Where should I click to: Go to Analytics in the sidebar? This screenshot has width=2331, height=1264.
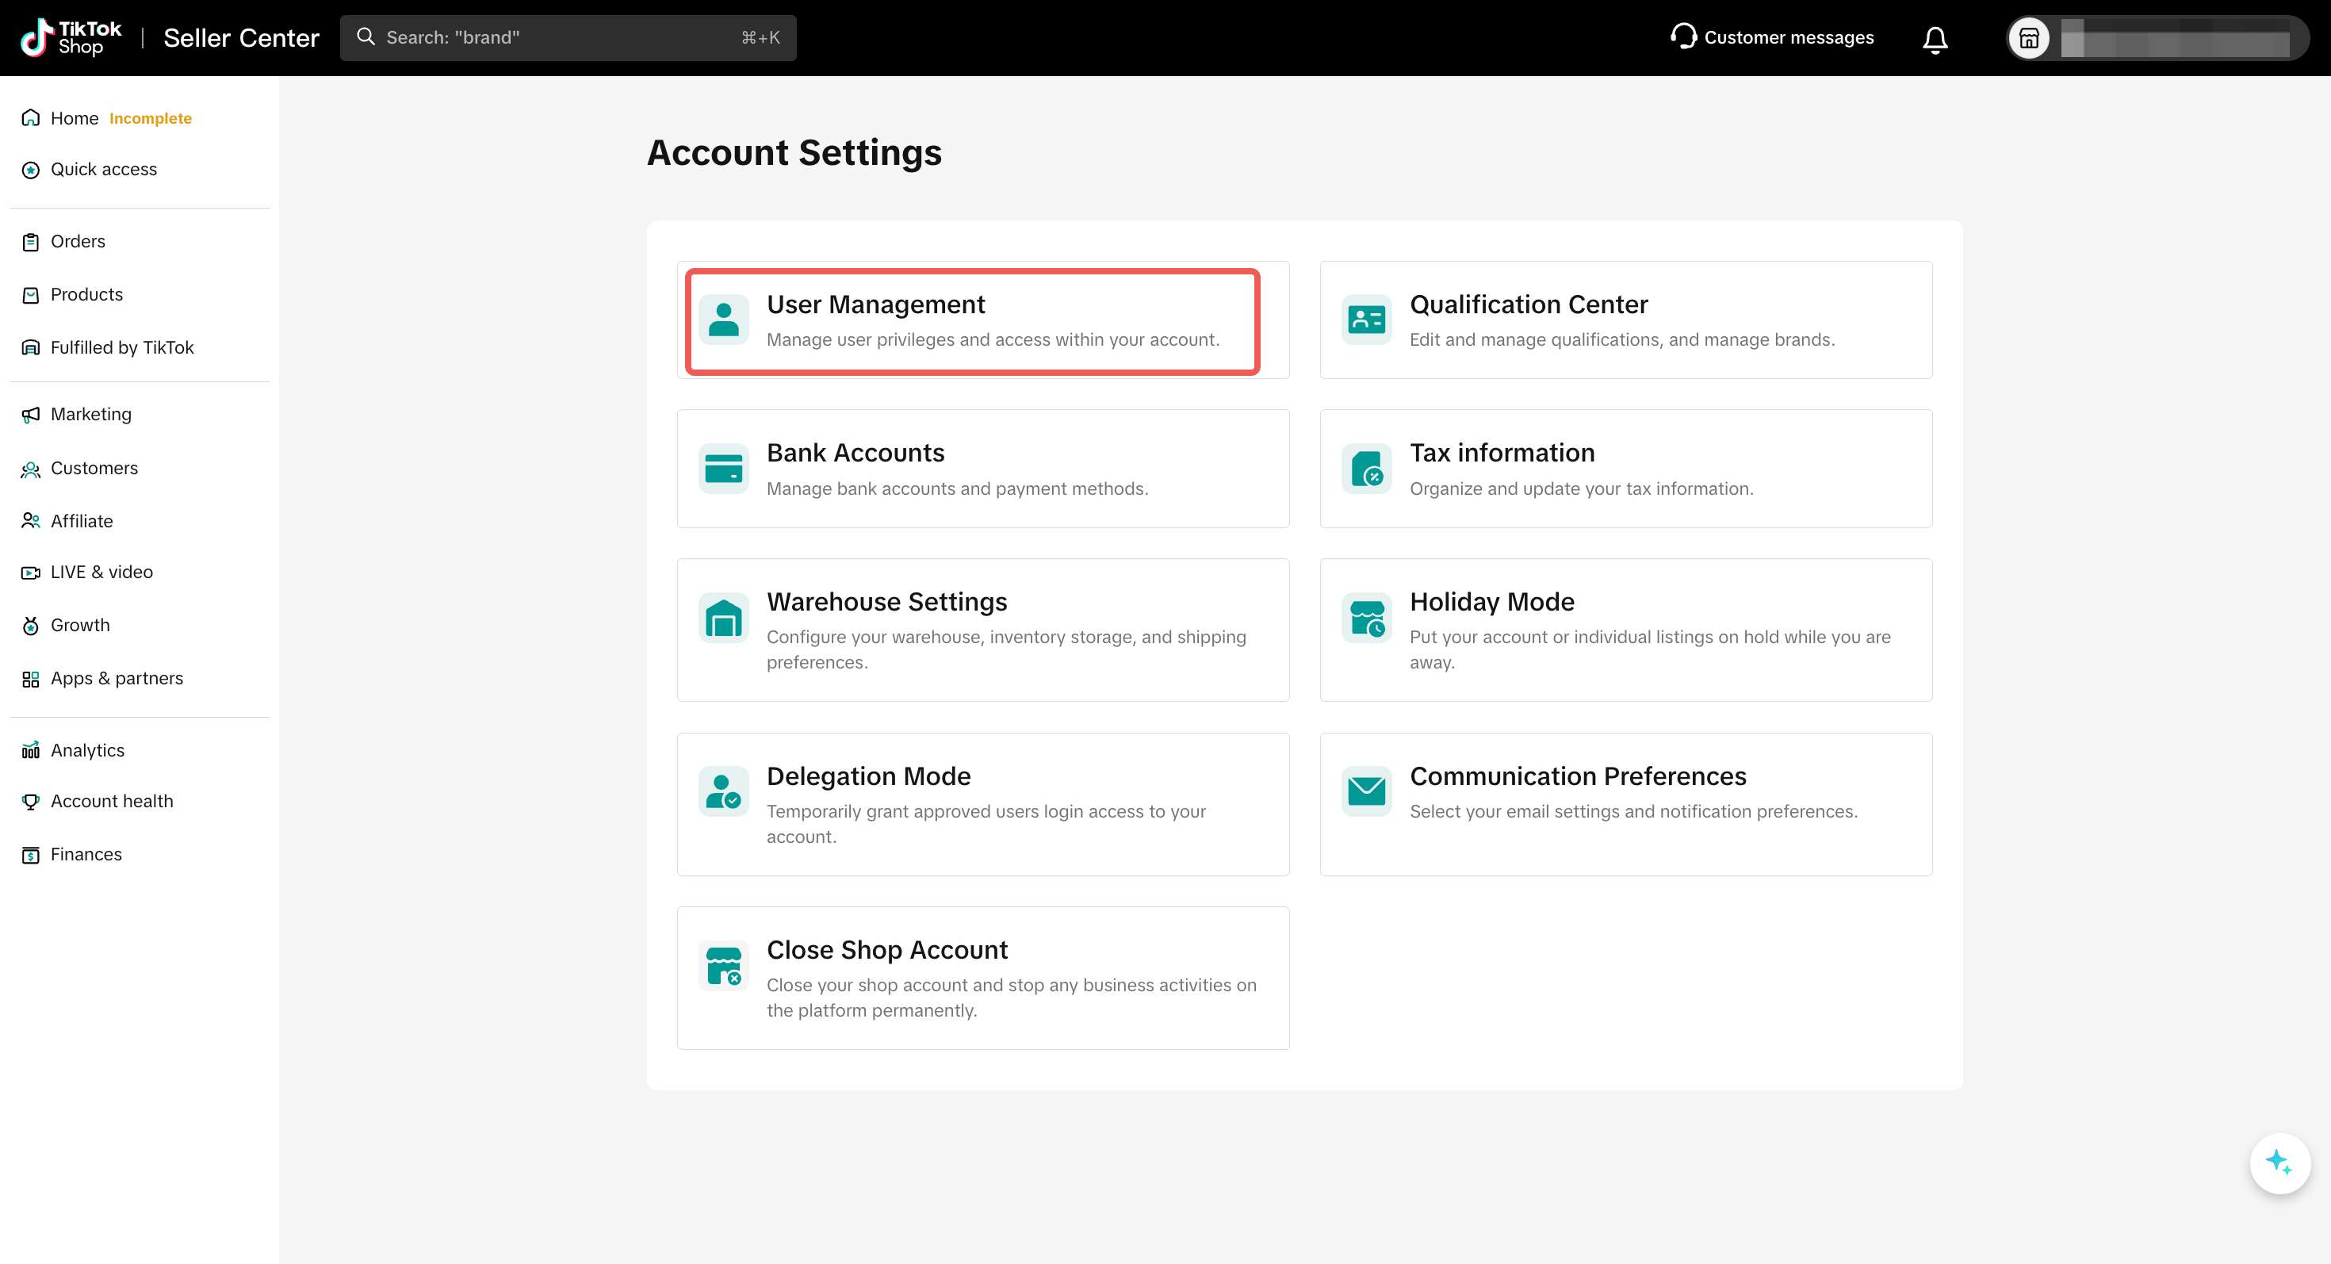[x=87, y=750]
